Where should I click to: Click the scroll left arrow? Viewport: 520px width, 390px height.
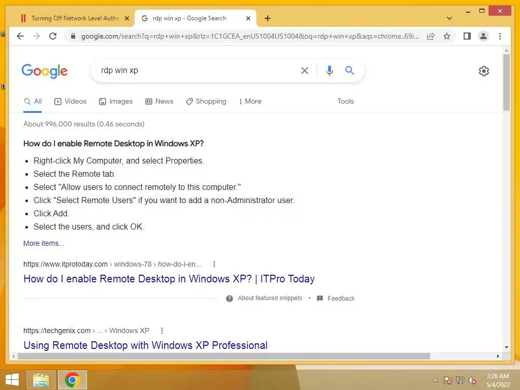(x=13, y=356)
